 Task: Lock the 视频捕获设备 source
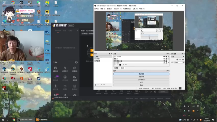tap(166, 61)
